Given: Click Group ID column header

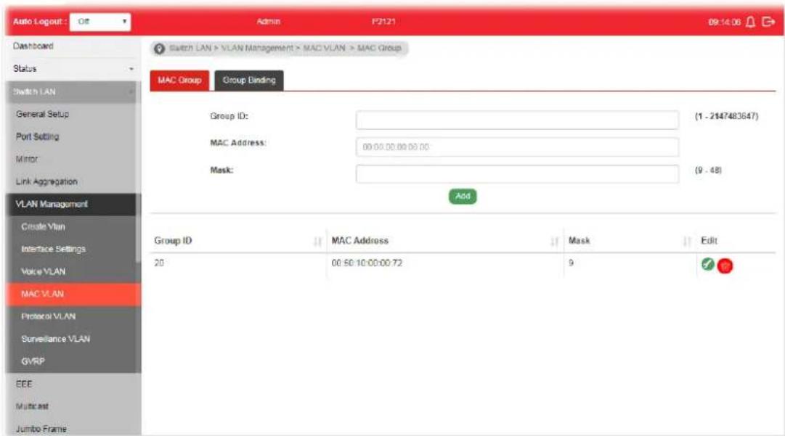Looking at the screenshot, I should (173, 241).
